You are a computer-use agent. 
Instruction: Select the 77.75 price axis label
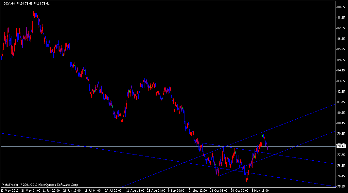(341, 155)
